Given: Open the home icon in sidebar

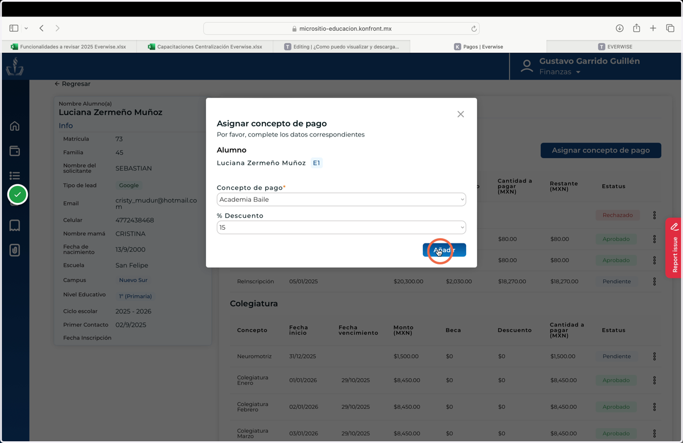Looking at the screenshot, I should pyautogui.click(x=15, y=126).
